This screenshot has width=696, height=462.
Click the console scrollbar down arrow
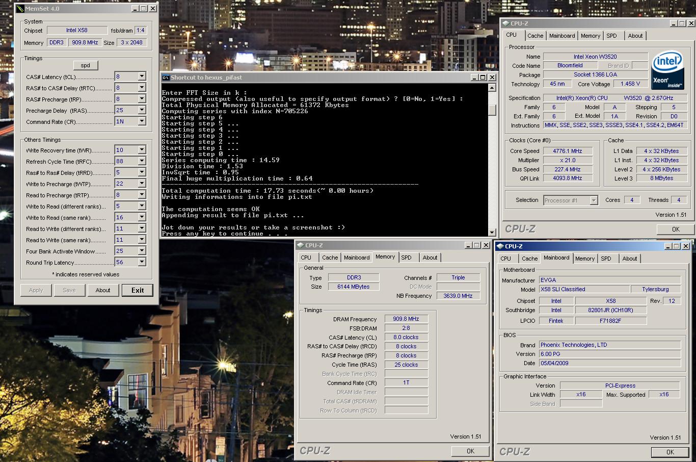(x=492, y=233)
